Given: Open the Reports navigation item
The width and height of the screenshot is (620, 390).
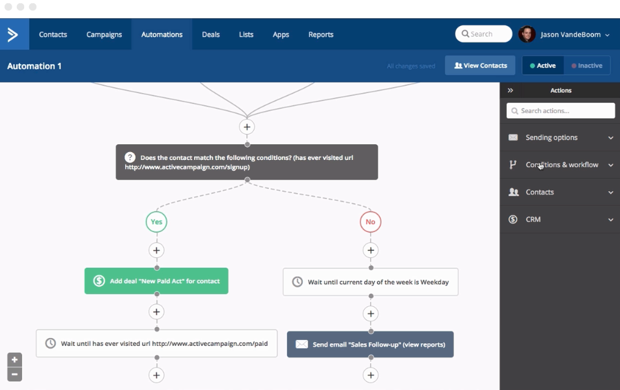Looking at the screenshot, I should tap(320, 34).
